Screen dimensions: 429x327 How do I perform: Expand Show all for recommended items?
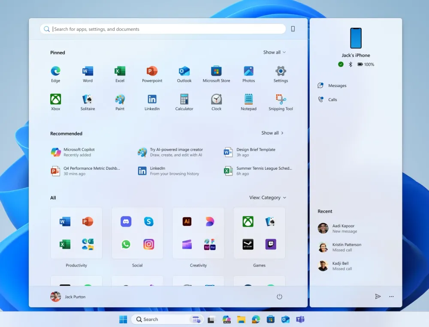point(272,133)
